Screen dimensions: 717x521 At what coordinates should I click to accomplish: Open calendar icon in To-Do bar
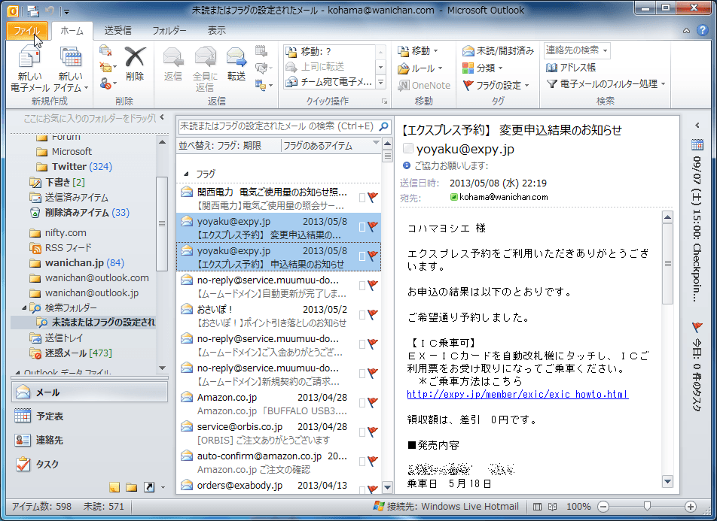point(697,145)
